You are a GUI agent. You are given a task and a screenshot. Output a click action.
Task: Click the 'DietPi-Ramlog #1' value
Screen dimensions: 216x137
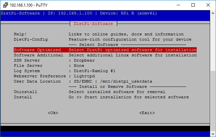[x=95, y=71]
